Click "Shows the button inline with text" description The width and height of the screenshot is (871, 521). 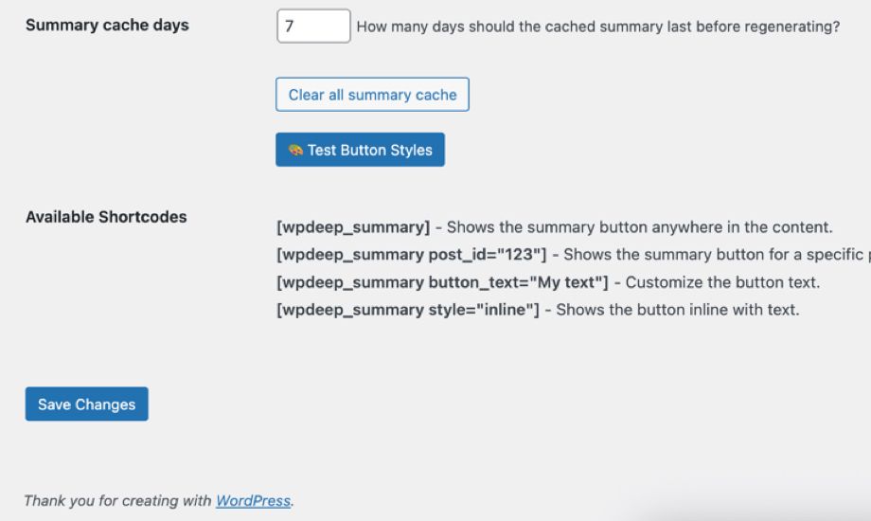click(x=678, y=310)
